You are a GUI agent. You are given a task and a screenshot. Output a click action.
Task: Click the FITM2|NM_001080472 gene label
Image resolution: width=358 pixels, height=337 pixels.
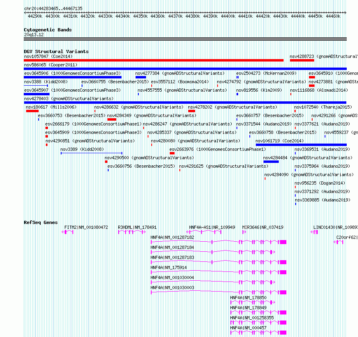(x=86, y=227)
